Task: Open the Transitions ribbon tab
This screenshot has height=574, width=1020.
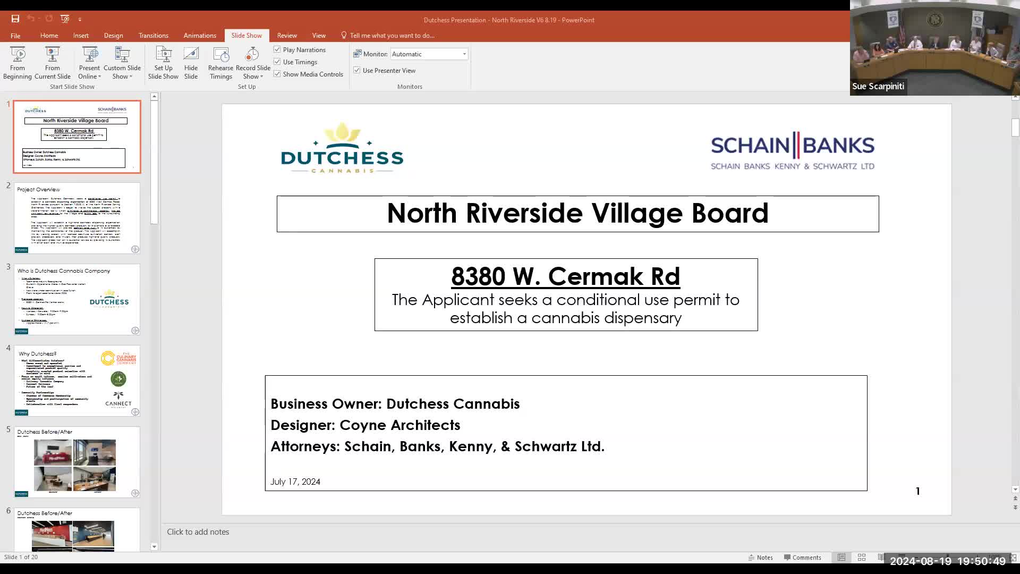Action: click(x=153, y=36)
